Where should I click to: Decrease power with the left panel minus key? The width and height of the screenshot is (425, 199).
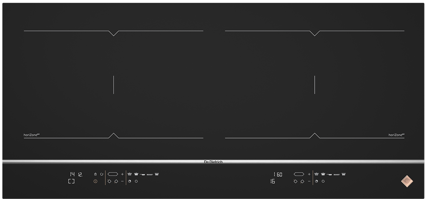pos(122,181)
